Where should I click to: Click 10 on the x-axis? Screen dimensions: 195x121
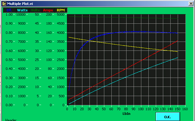[74, 109]
